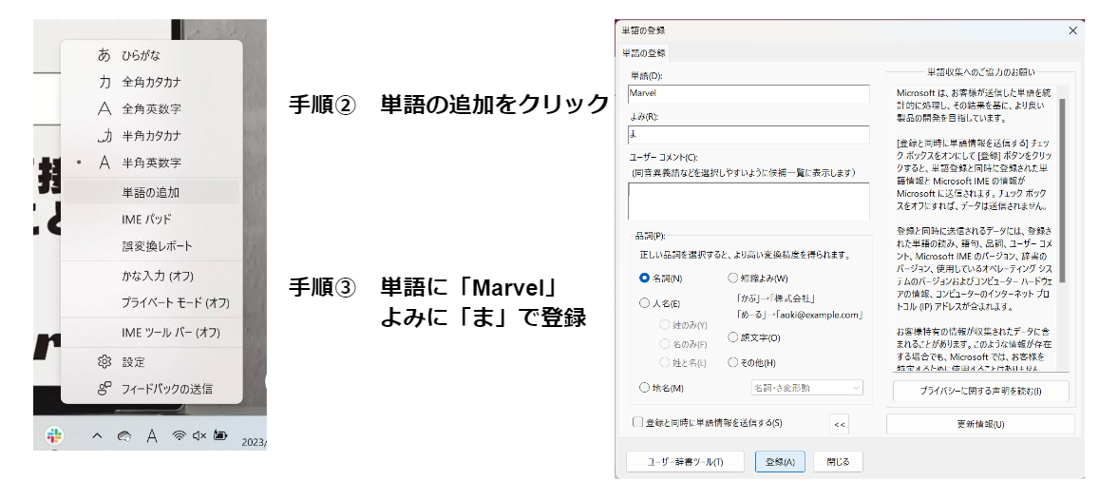Select 全角英数字 input mode
The height and width of the screenshot is (500, 1118).
[x=152, y=109]
